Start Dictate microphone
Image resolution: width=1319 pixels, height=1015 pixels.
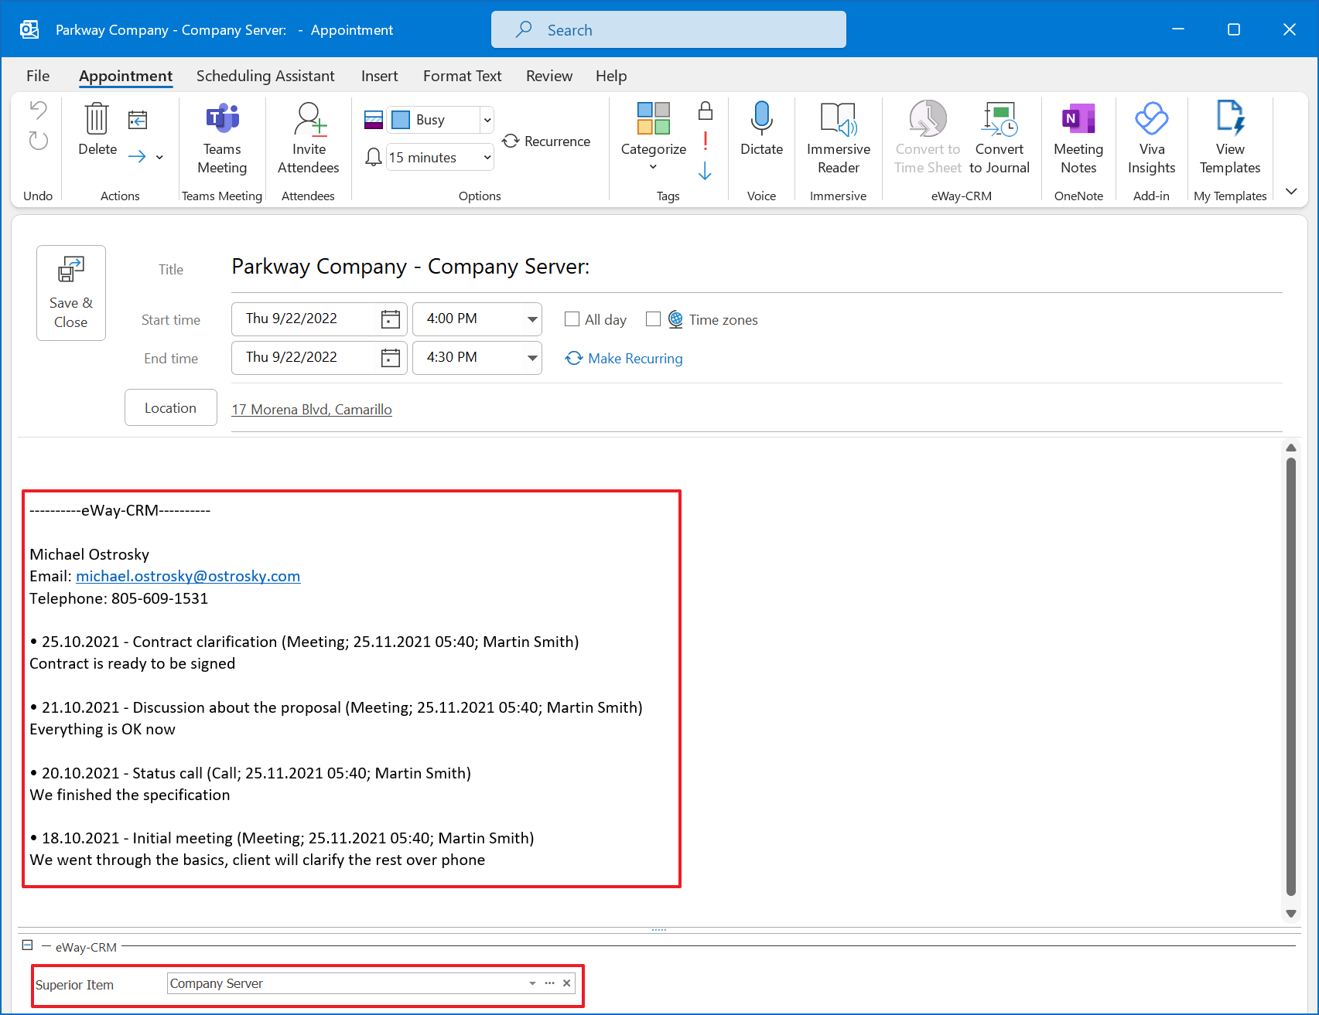coord(761,129)
